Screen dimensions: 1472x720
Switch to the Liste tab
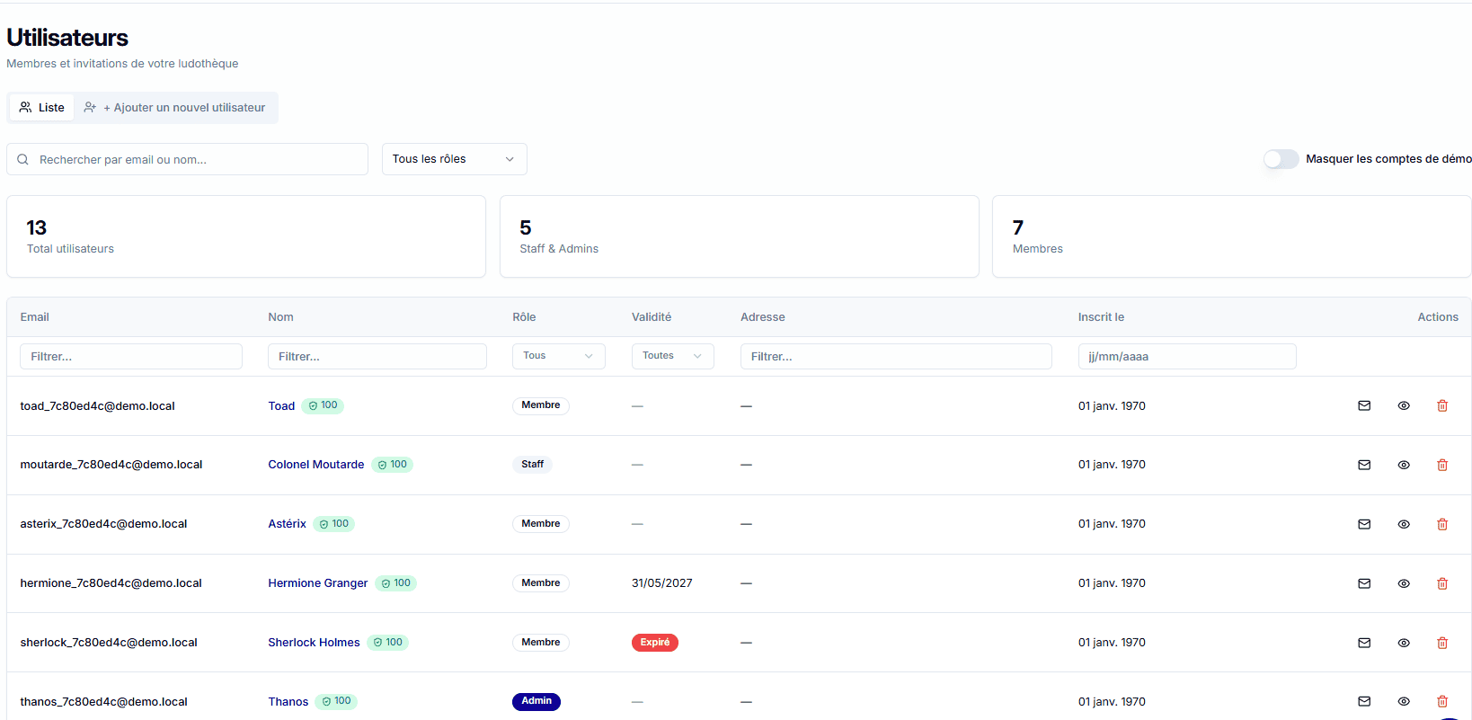point(42,108)
